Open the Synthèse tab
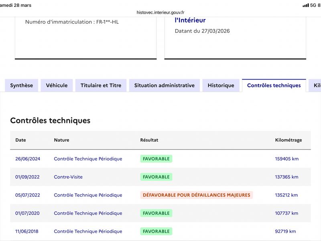This screenshot has height=241, width=321. pyautogui.click(x=22, y=86)
